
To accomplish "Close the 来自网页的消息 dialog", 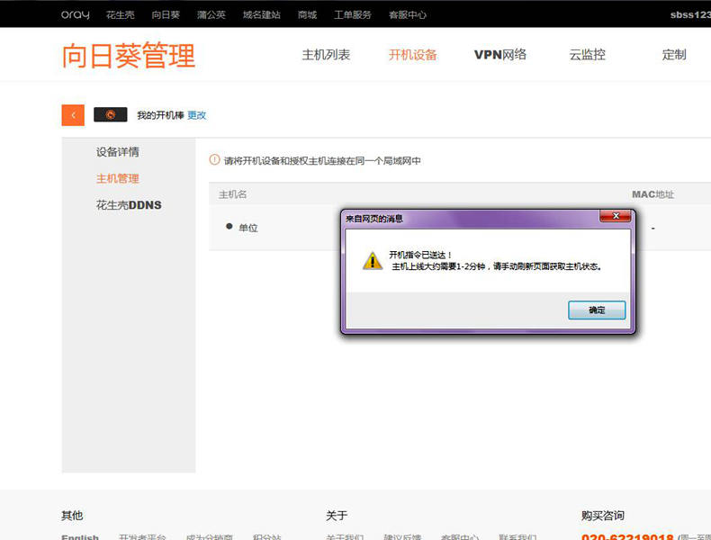I will (x=616, y=216).
